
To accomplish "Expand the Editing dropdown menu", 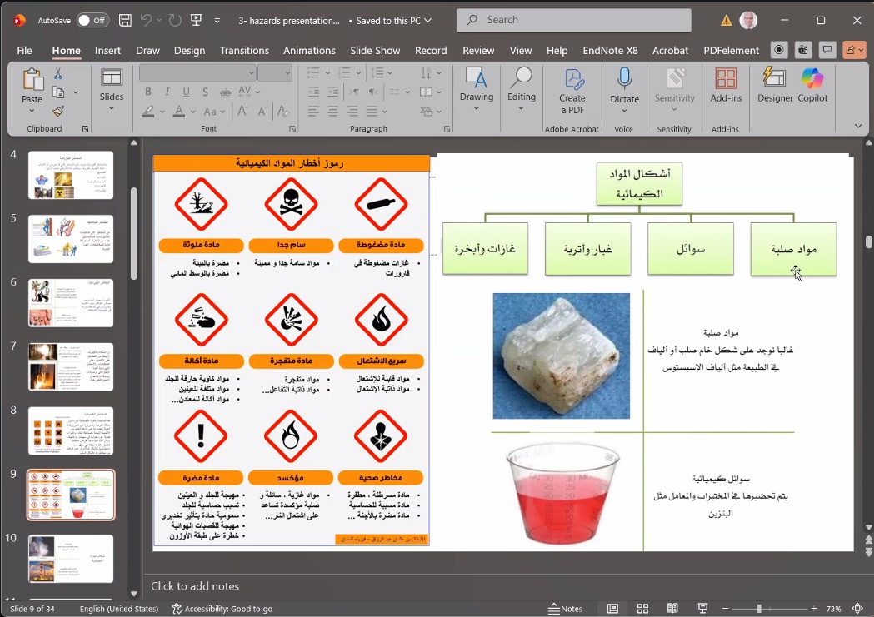I will coord(522,108).
